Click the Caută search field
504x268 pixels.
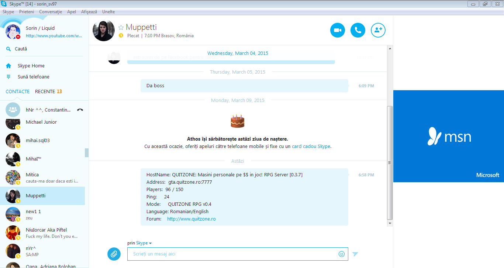[44, 49]
